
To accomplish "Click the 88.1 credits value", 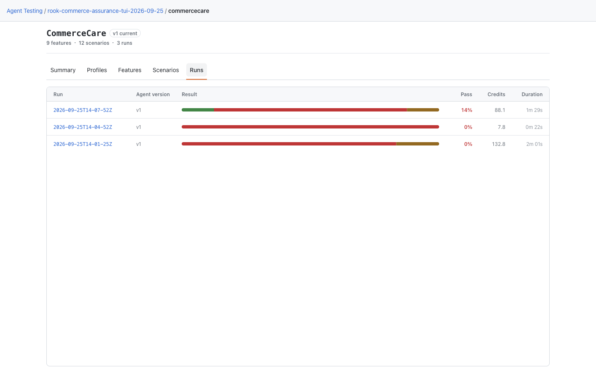I will tap(500, 110).
